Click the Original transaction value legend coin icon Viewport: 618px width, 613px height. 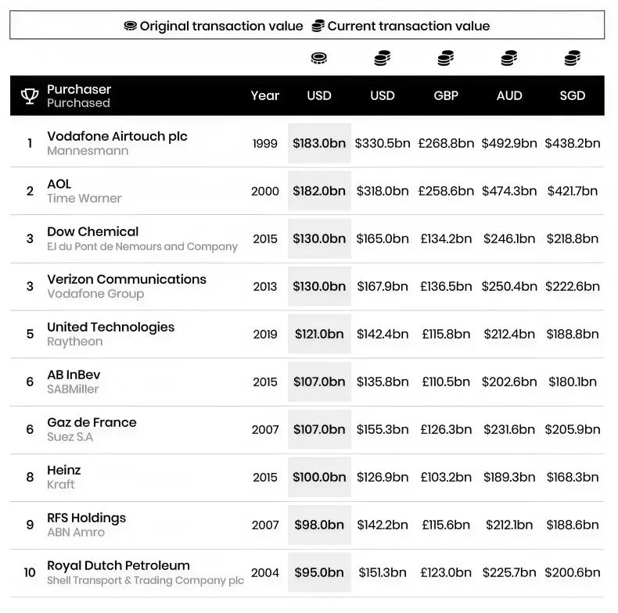130,26
